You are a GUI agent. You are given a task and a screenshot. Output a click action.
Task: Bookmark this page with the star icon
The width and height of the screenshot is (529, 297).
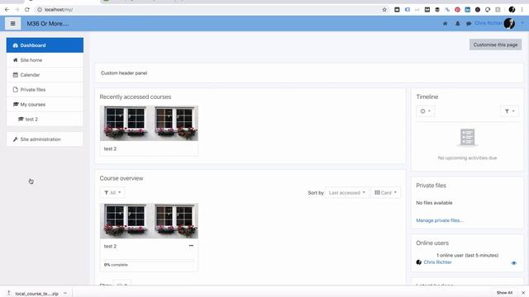(x=384, y=9)
